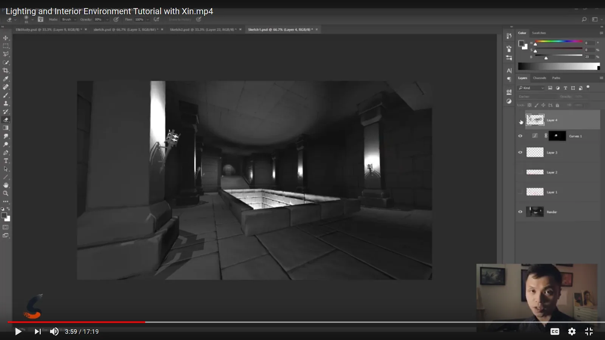This screenshot has height=340, width=605.
Task: Open the brush preset picker dropdown
Action: (33, 19)
